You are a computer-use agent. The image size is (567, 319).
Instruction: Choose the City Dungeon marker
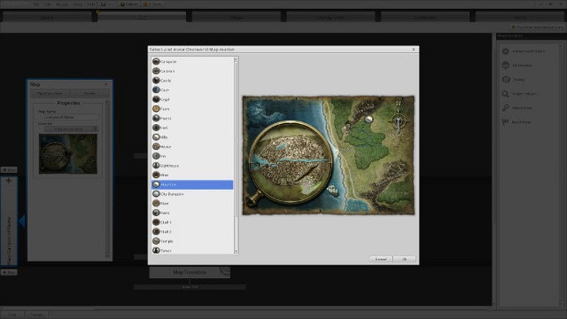[x=192, y=194]
